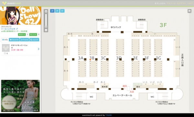The image size is (194, 117).
Task: Click the エレベーターホール label on map
Action: (122, 95)
